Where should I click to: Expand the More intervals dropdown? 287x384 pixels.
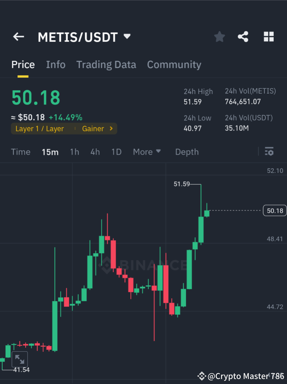(147, 152)
